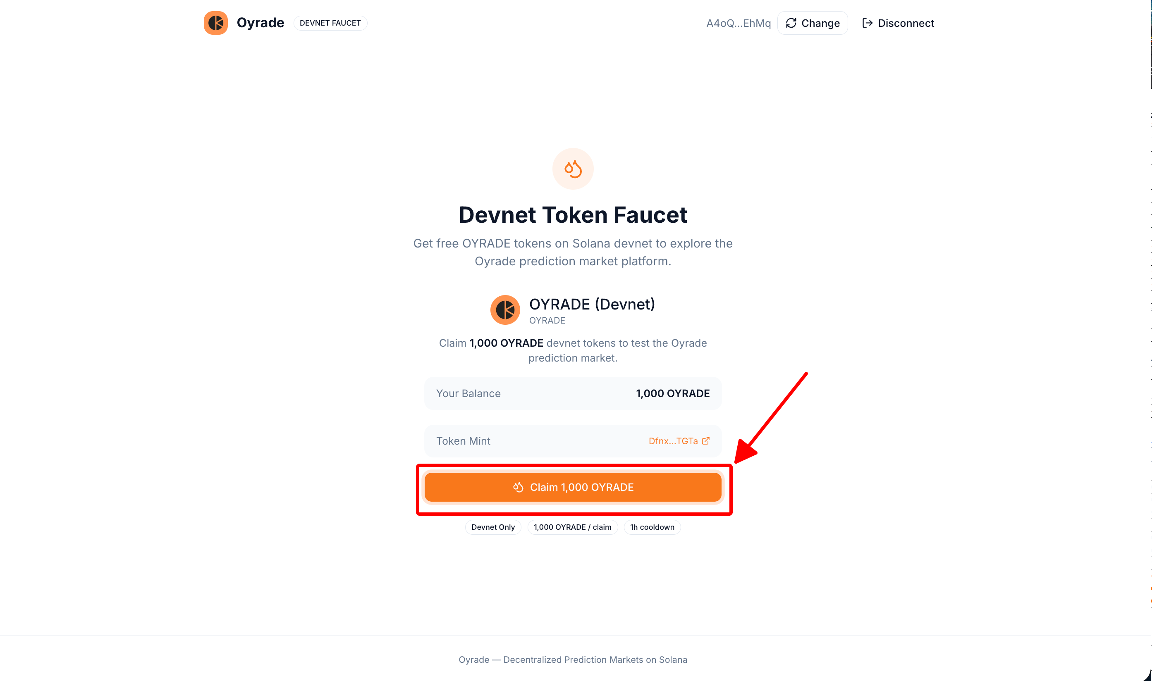1152x681 pixels.
Task: Click the Oyrade logo icon in header
Action: [215, 23]
